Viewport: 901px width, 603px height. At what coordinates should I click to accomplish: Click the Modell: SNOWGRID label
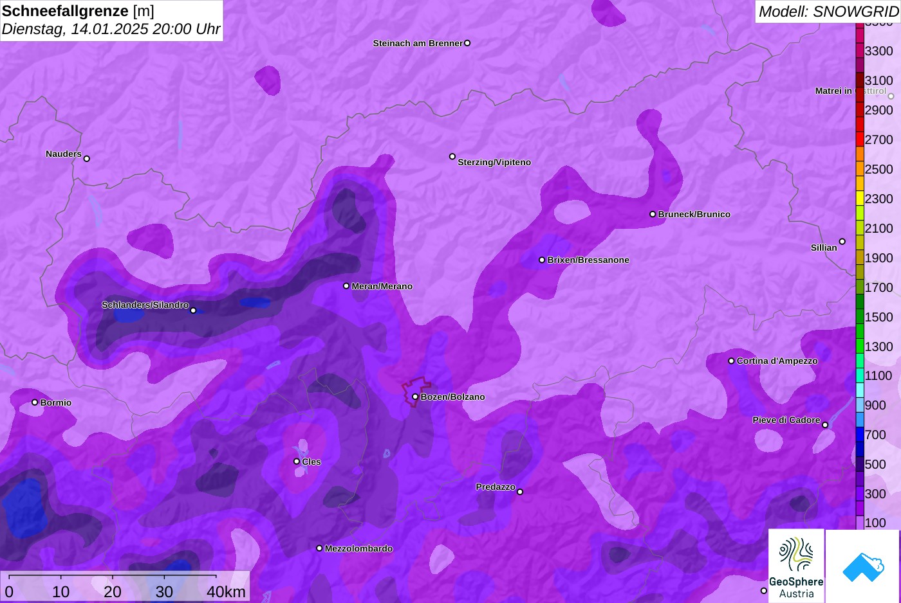tap(828, 12)
